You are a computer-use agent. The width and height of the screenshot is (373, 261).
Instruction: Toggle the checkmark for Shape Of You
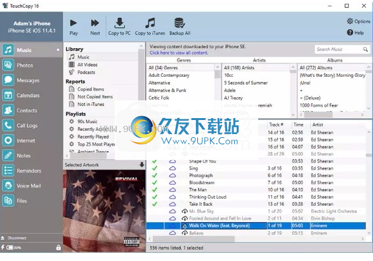155,161
